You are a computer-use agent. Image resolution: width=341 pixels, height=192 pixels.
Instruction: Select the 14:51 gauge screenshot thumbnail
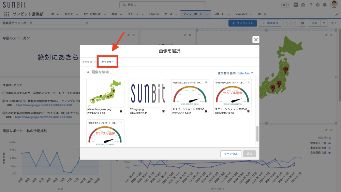coord(190,93)
